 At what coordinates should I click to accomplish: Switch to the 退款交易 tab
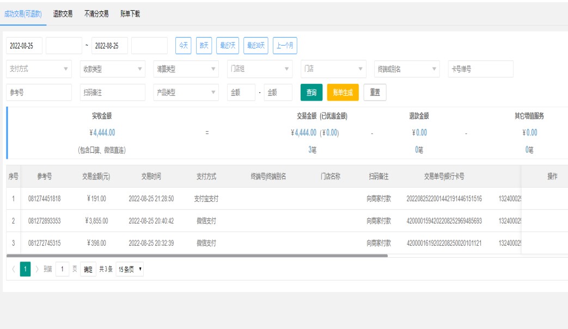[63, 14]
